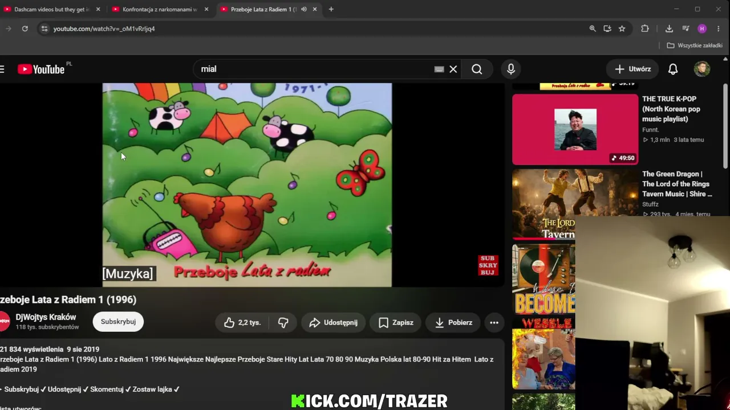This screenshot has width=730, height=410.
Task: Click the Subskrybuj button
Action: [118, 322]
